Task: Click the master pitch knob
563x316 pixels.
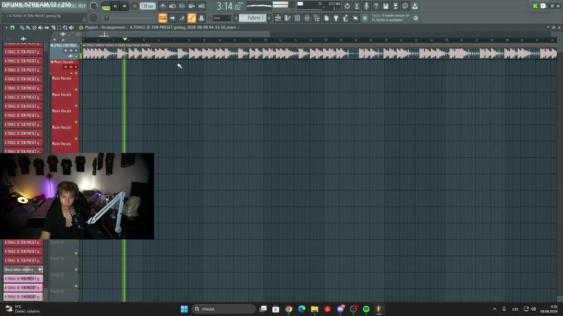Action: 94,18
